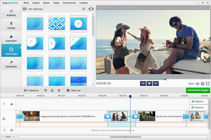Open the Авто aspect ratio dropdown

pyautogui.click(x=191, y=84)
